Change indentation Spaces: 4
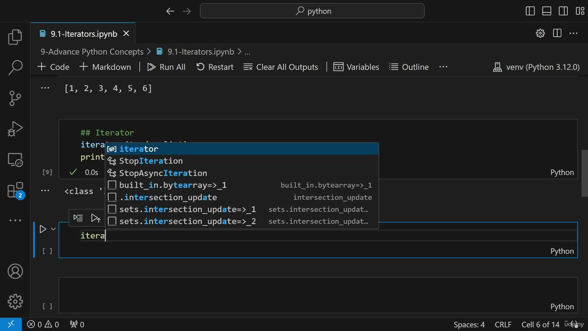The height and width of the screenshot is (331, 588). click(469, 325)
